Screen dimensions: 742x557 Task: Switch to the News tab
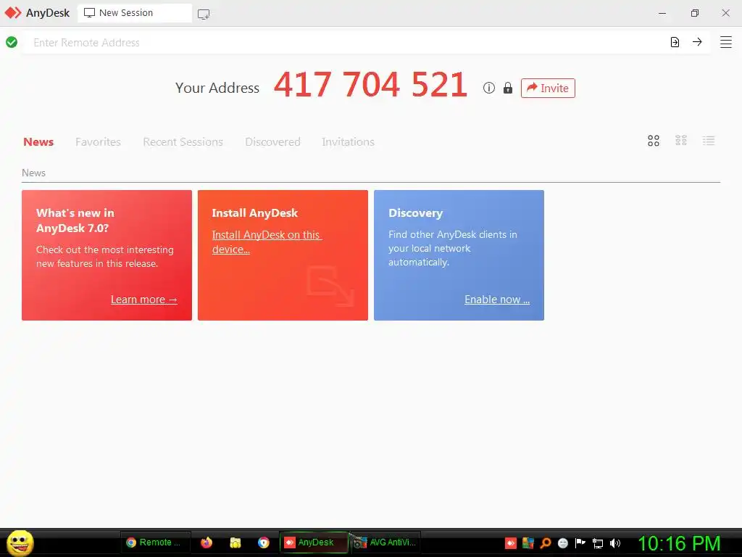coord(38,141)
